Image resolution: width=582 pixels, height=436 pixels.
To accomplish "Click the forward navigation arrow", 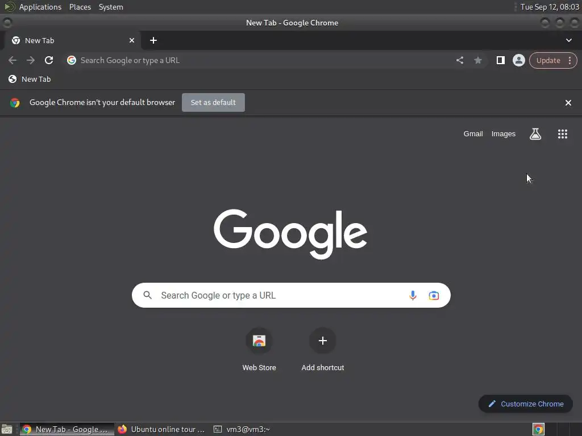I will 31,60.
